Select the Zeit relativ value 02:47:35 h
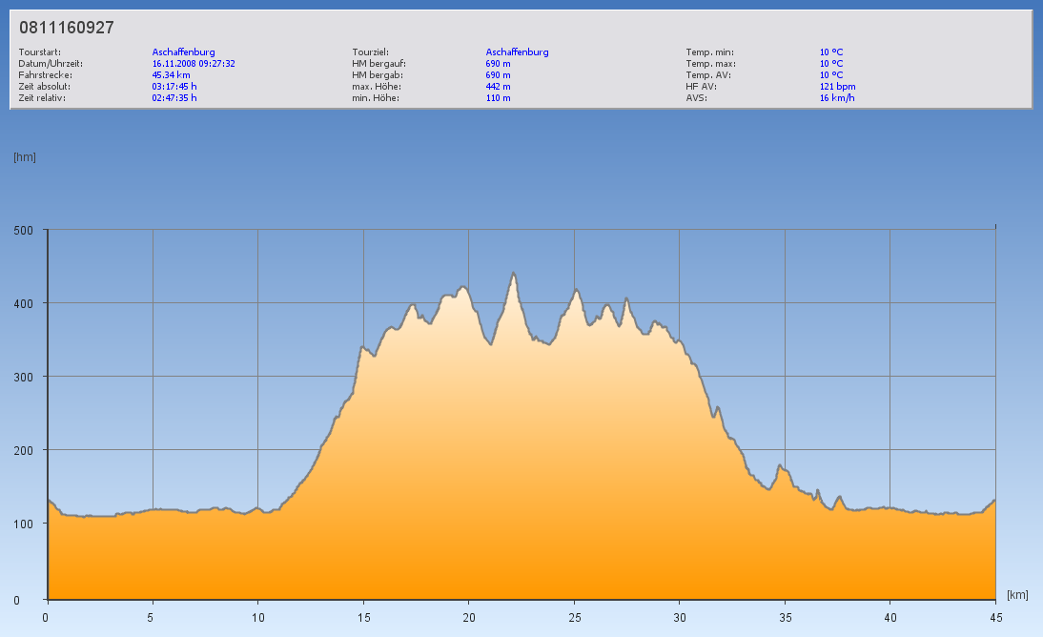 pyautogui.click(x=174, y=97)
